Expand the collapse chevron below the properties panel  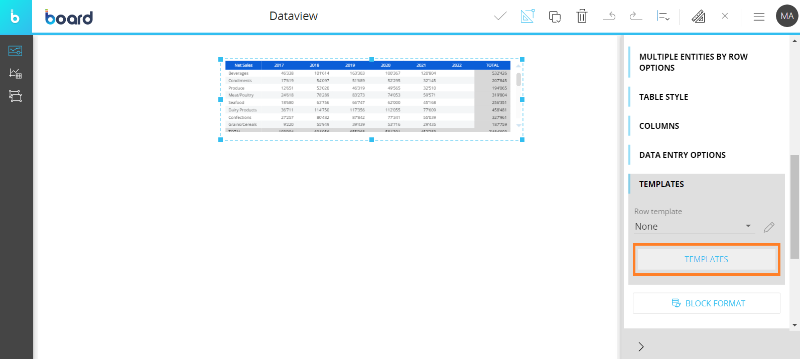pos(641,346)
